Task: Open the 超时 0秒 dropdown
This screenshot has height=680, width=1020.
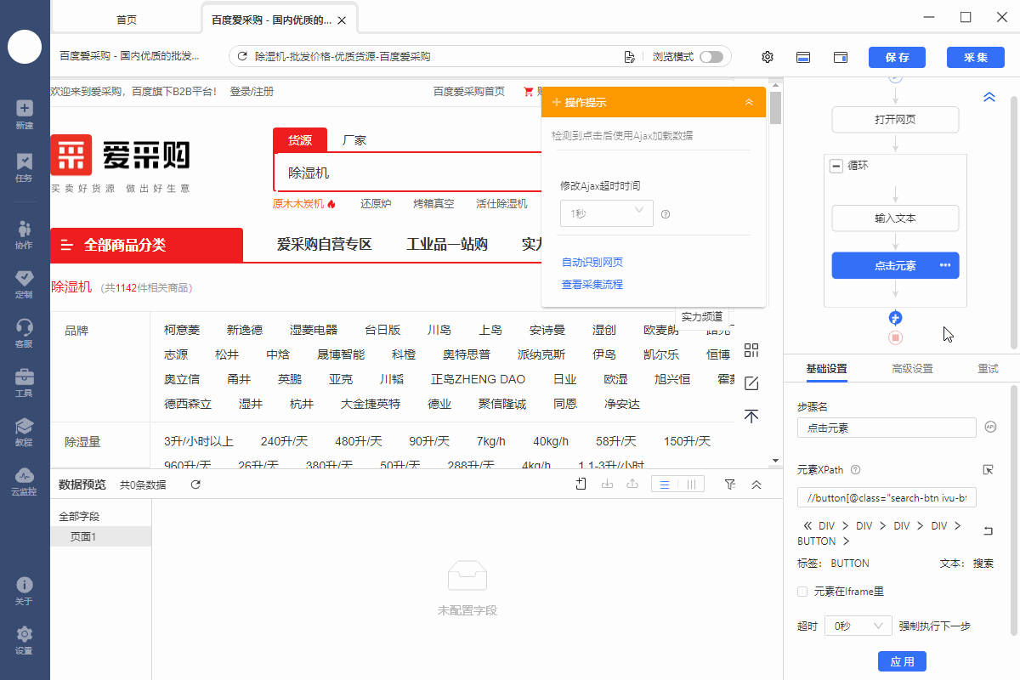Action: [858, 626]
